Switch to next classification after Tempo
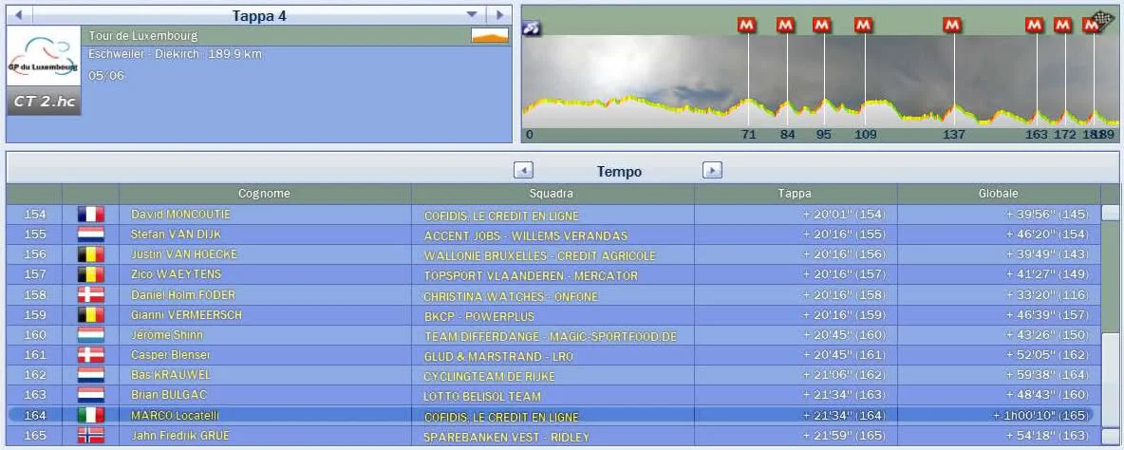This screenshot has width=1124, height=450. tap(712, 171)
